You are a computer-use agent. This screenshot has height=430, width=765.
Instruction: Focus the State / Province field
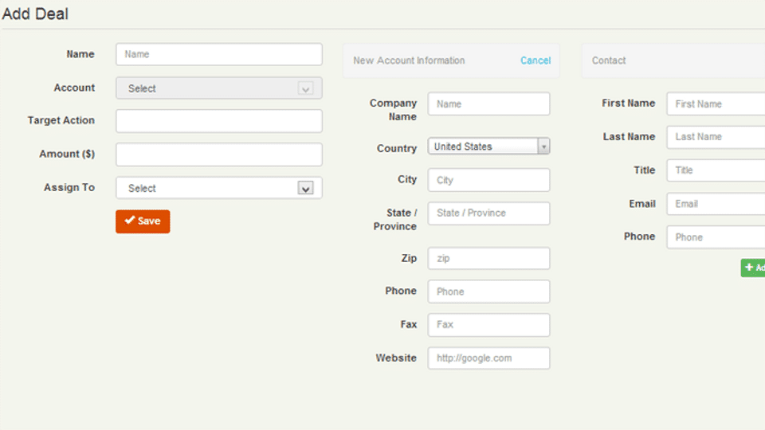coord(488,213)
